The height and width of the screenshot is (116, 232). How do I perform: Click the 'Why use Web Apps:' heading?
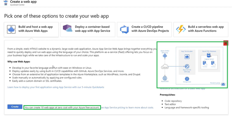(x=19, y=62)
